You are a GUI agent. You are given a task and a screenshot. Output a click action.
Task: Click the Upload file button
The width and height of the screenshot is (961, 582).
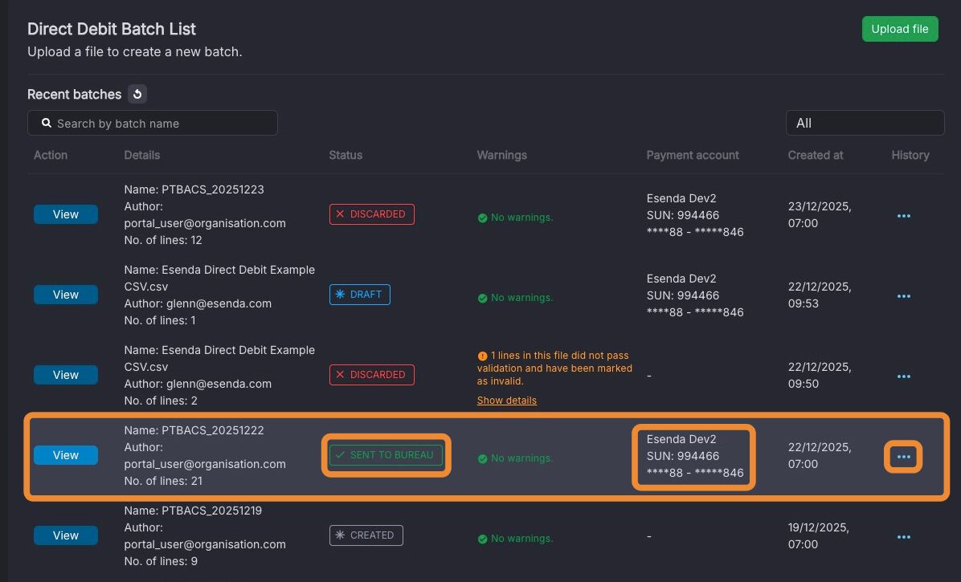point(900,29)
